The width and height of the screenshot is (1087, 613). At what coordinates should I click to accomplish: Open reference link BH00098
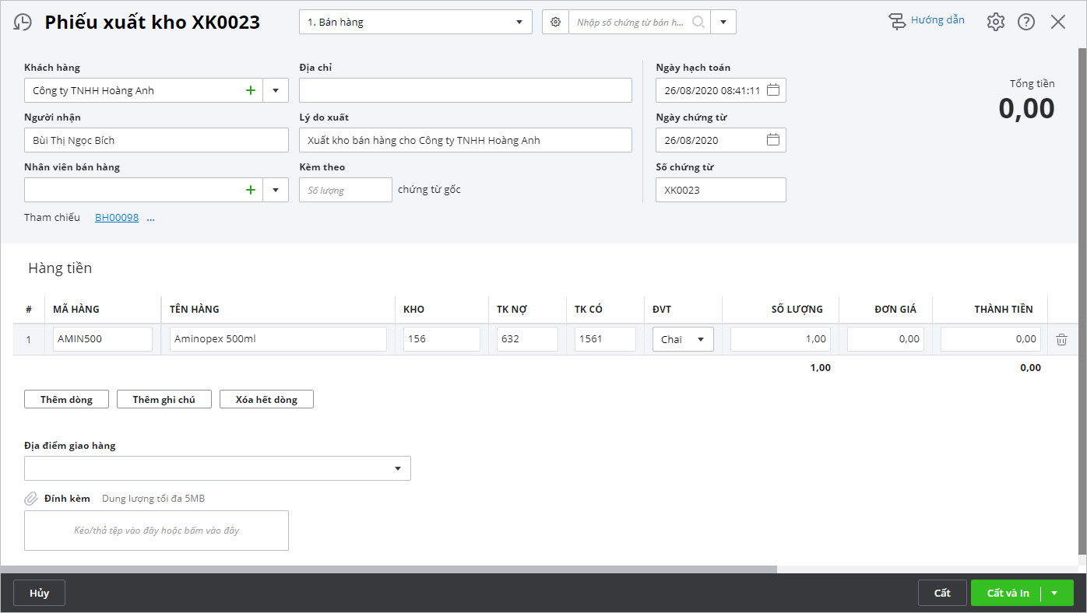click(x=117, y=218)
